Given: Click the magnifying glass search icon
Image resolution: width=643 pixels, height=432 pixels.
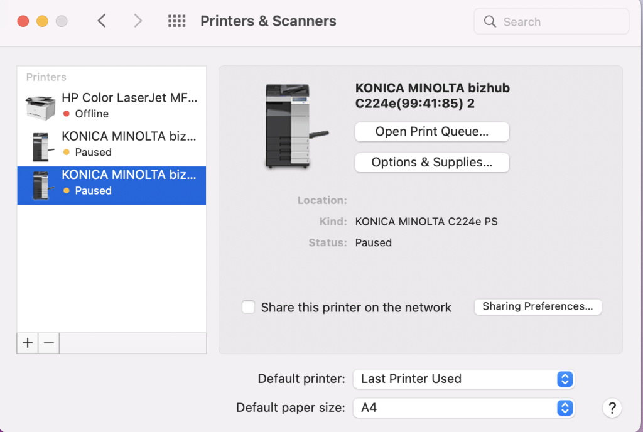Looking at the screenshot, I should coord(490,21).
